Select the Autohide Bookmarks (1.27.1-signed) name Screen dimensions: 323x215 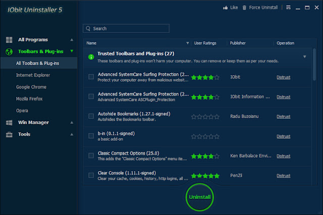(134, 114)
